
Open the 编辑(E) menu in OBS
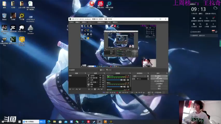click(78, 22)
